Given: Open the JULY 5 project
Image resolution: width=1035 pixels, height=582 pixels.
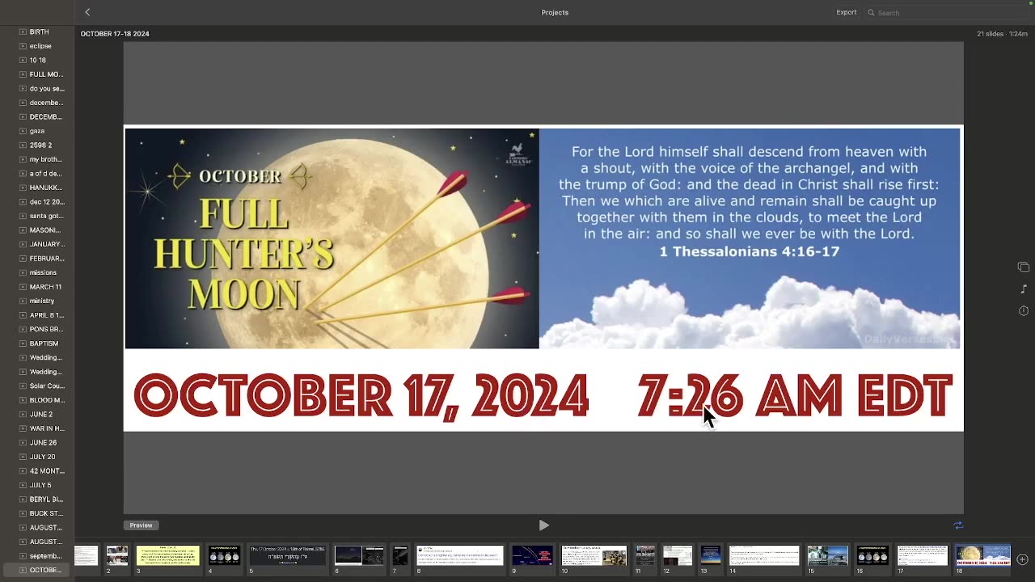Looking at the screenshot, I should (40, 485).
